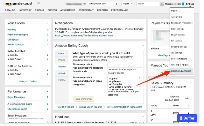204x126 pixels.
Task: Open the Return requests link
Action: click(x=16, y=45)
